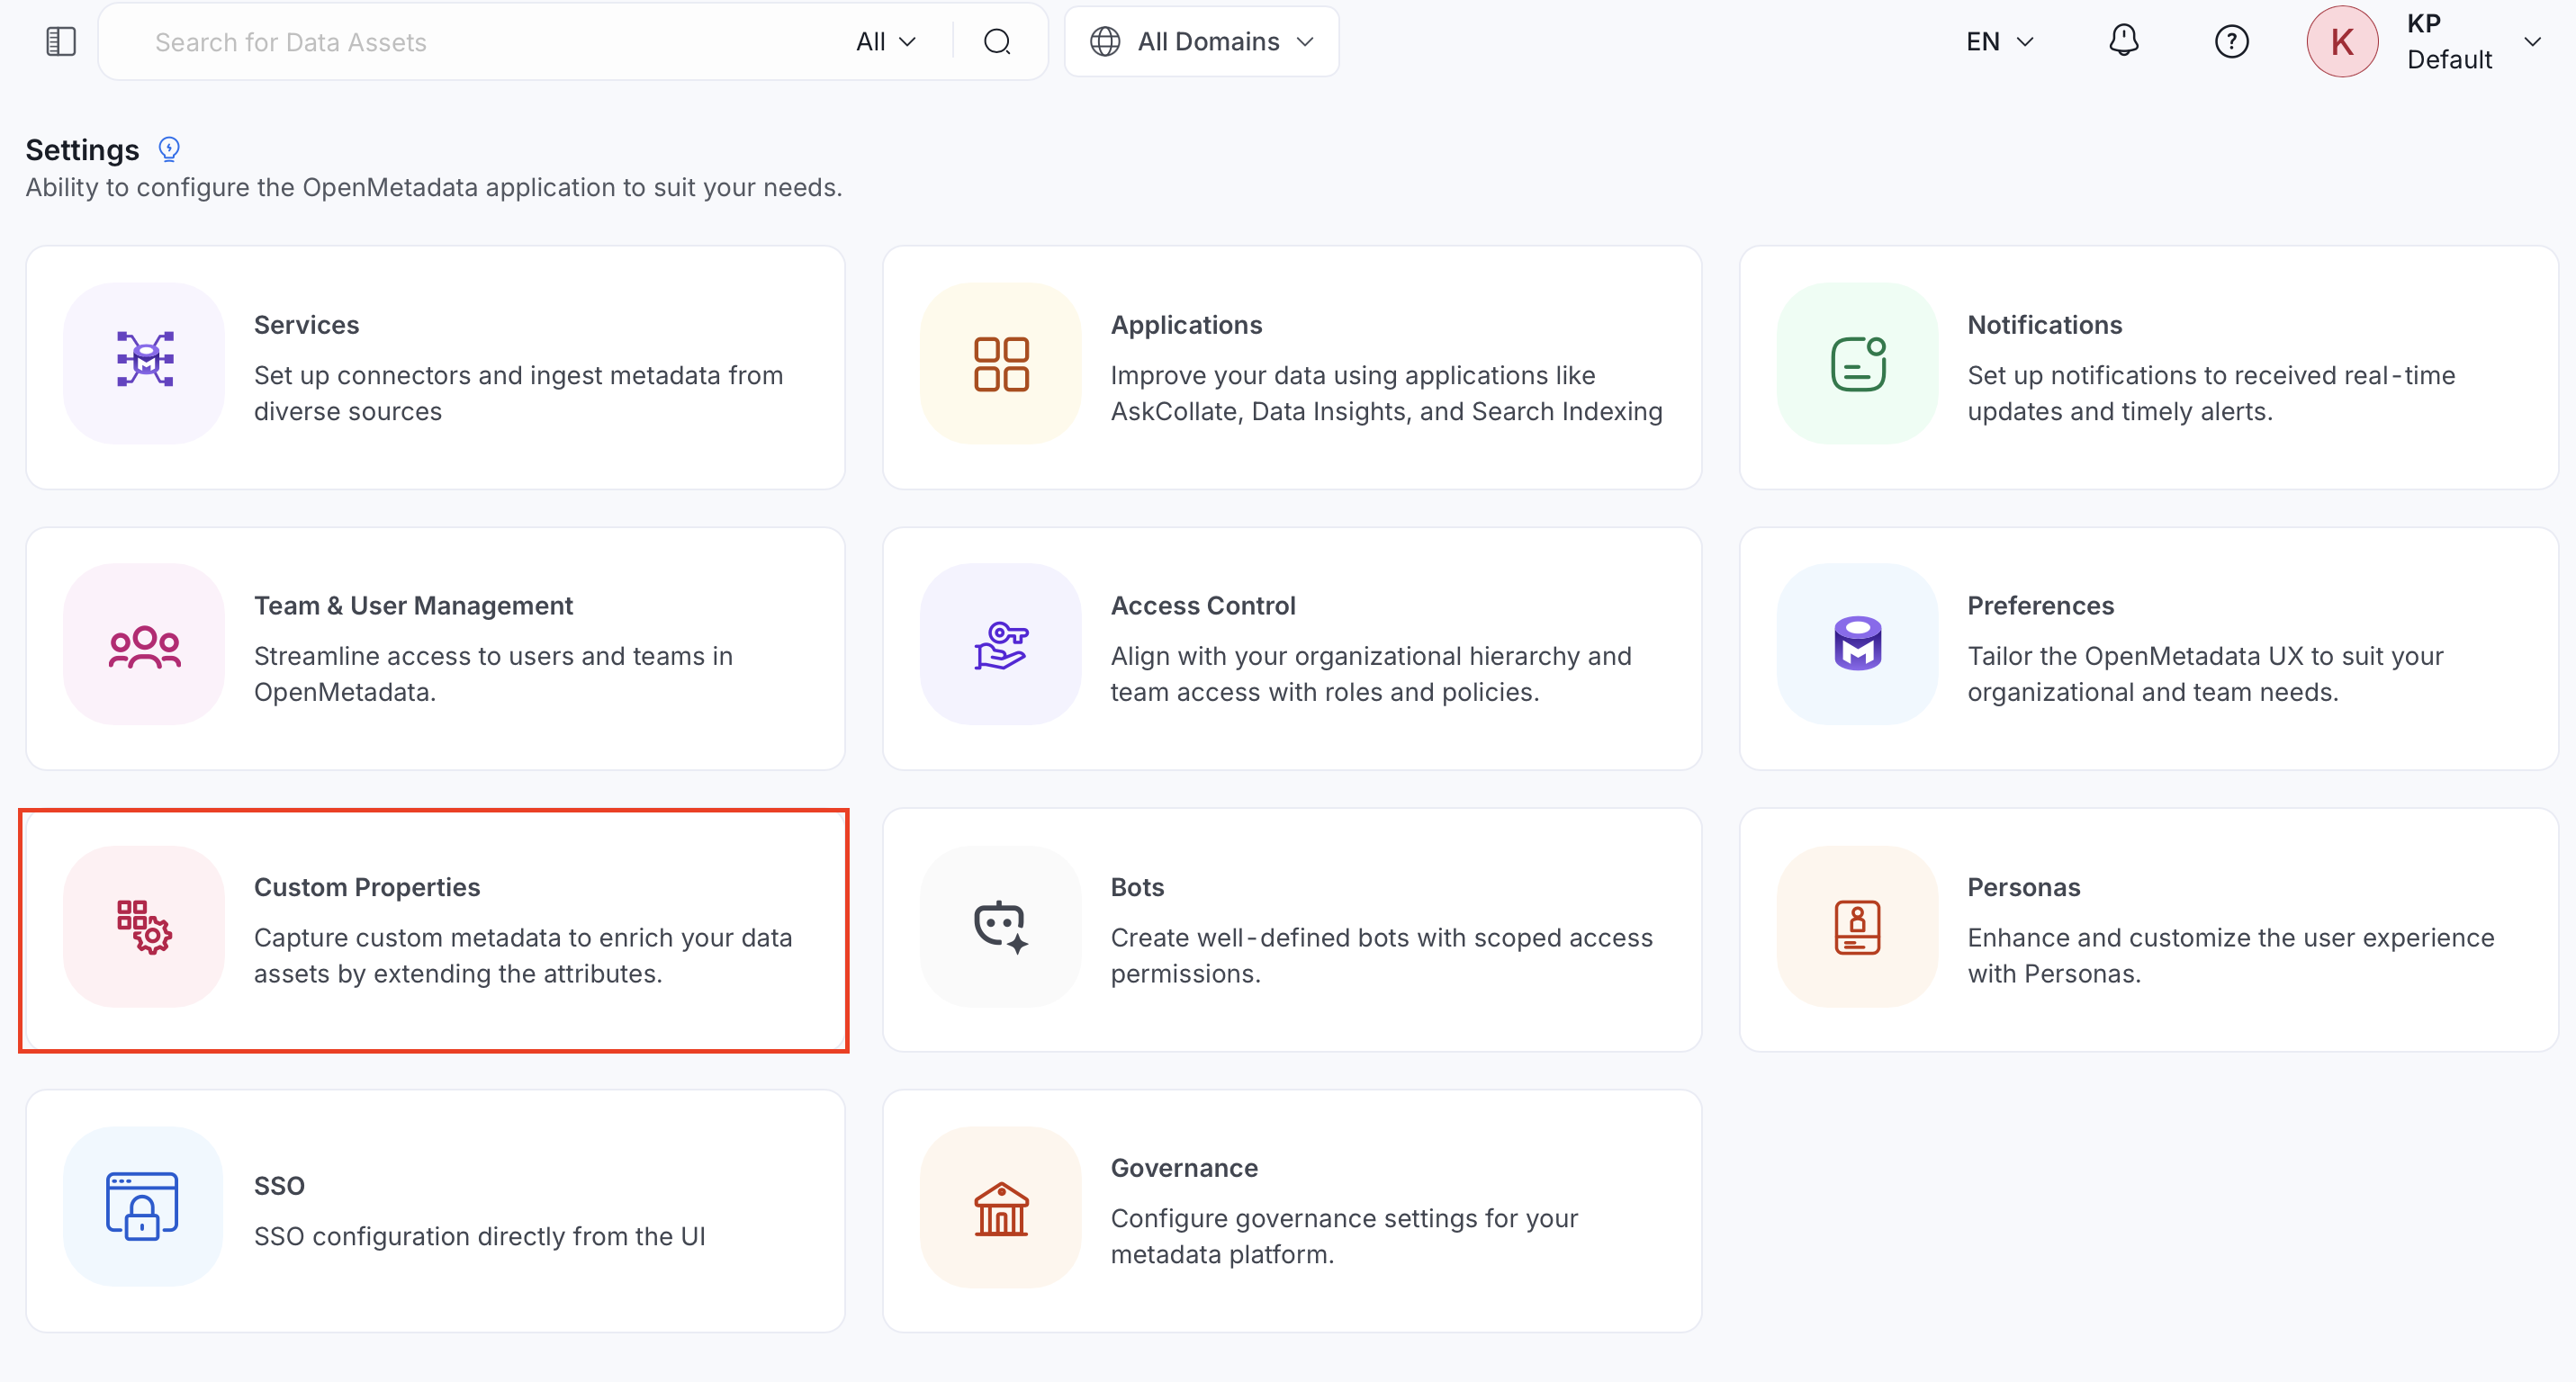
Task: Open the SSO title
Action: pos(279,1185)
